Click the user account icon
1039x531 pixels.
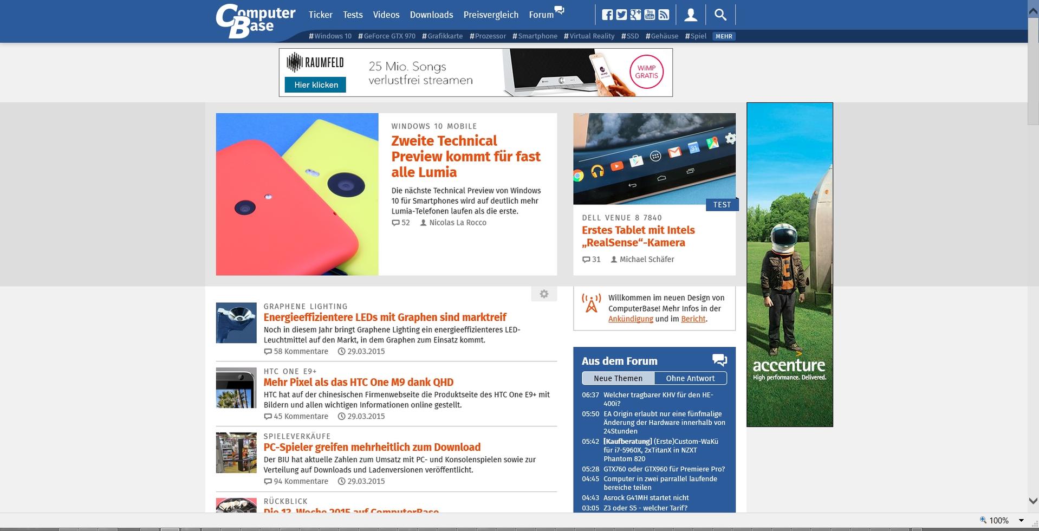(x=691, y=15)
